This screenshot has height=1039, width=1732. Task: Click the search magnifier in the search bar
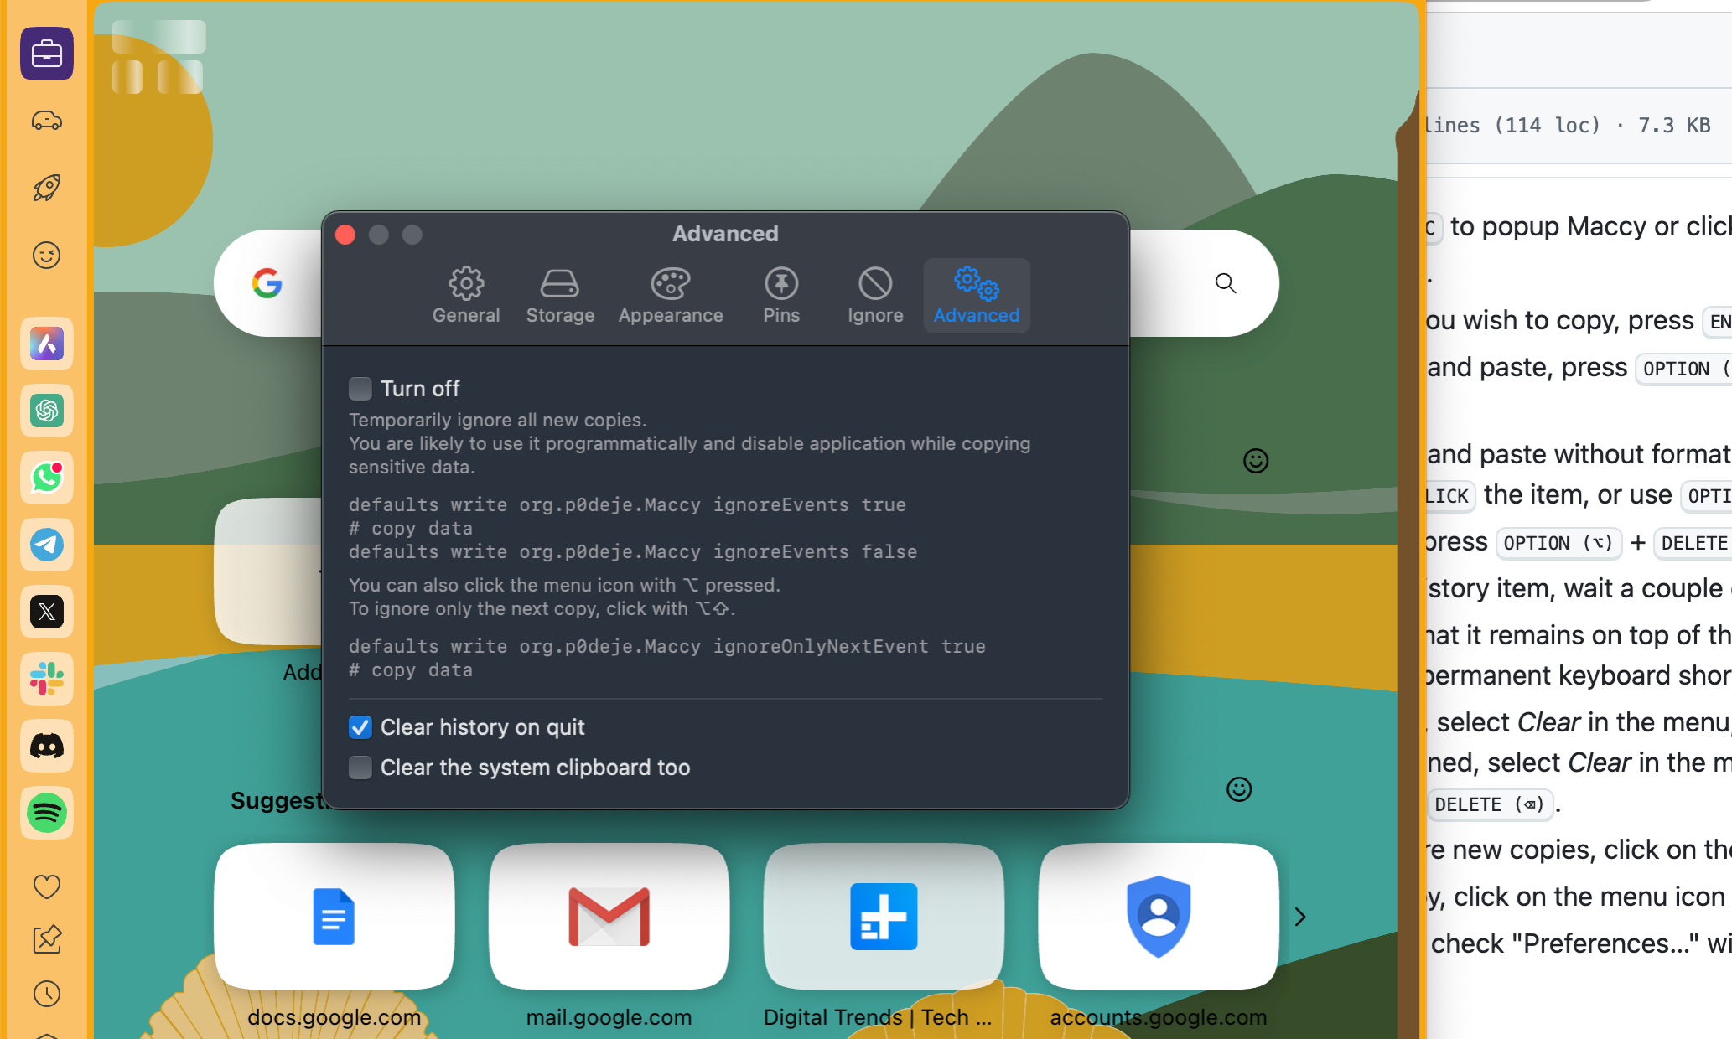(x=1226, y=283)
